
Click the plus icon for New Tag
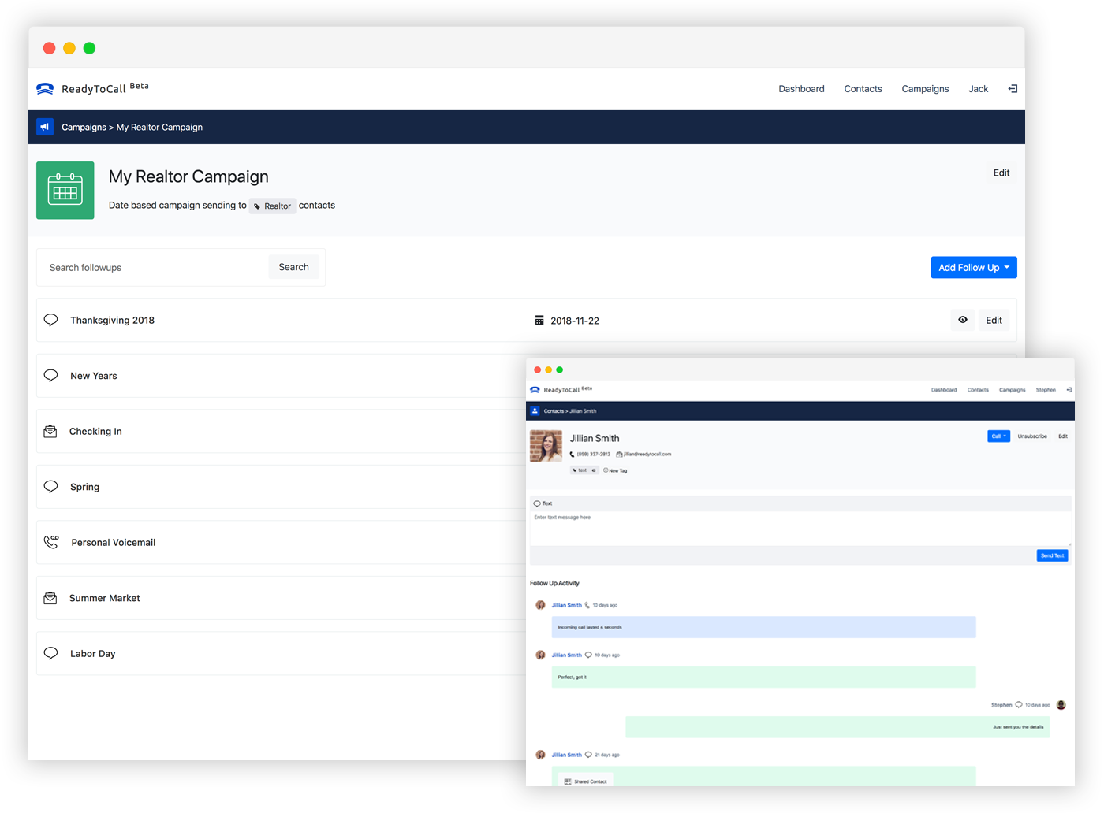point(606,470)
